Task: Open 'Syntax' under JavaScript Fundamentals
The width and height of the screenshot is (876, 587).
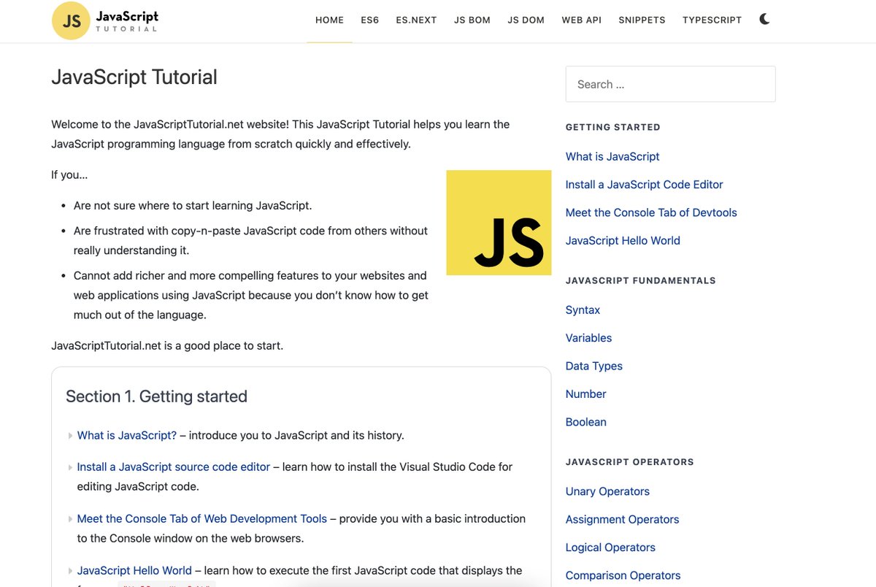Action: [583, 310]
